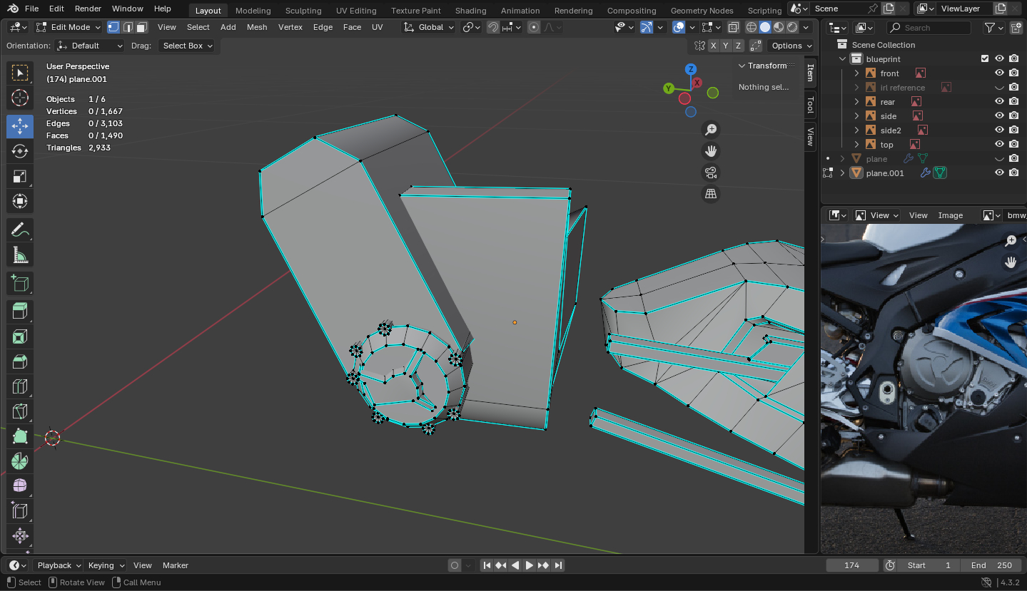
Task: Open the Keying popover in timeline
Action: [105, 565]
